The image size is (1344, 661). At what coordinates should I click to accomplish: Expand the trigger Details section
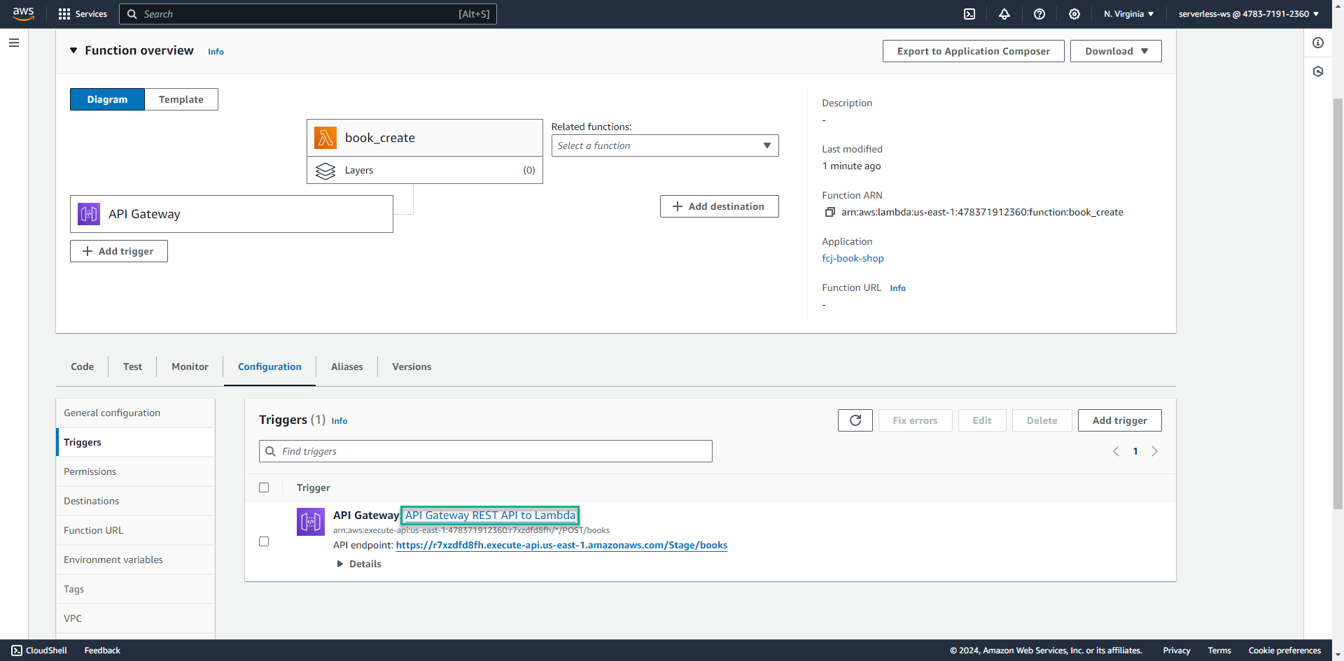pos(359,564)
